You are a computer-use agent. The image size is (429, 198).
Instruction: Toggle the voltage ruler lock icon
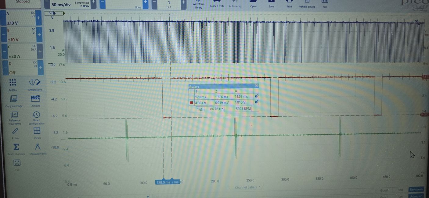pyautogui.click(x=256, y=102)
